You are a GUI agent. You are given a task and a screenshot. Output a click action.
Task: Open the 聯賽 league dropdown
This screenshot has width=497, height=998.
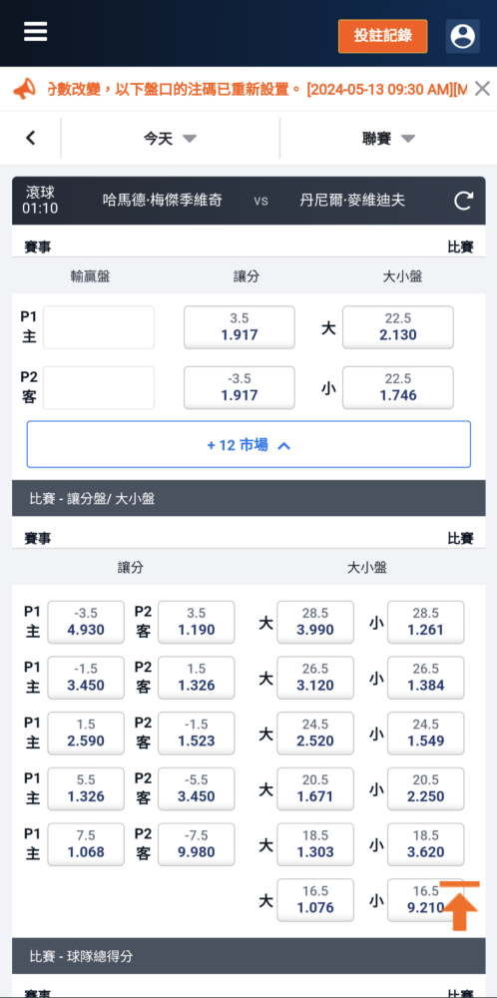(388, 138)
